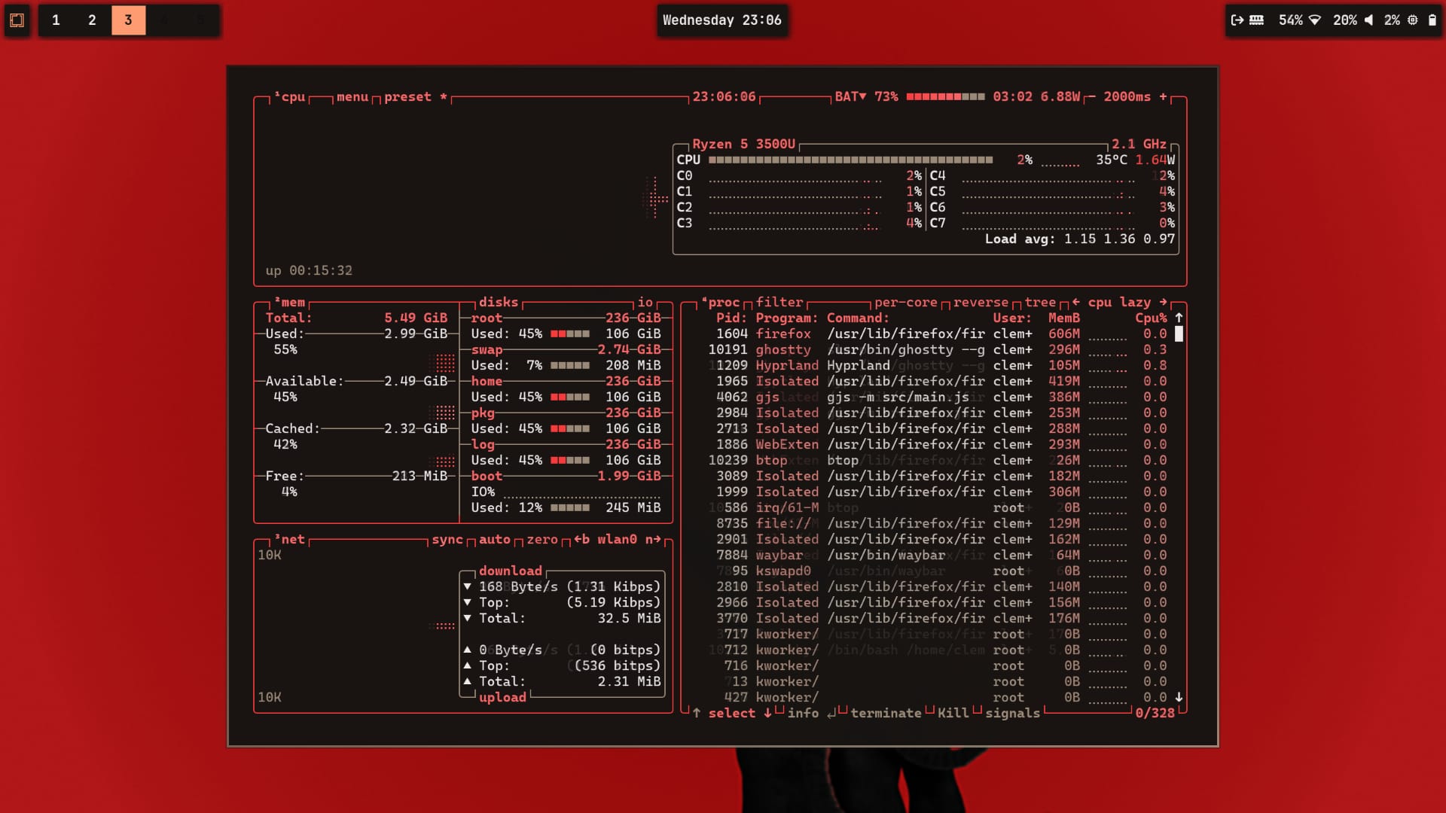The height and width of the screenshot is (813, 1446).
Task: Click right arrow to change sort column
Action: tap(1163, 302)
